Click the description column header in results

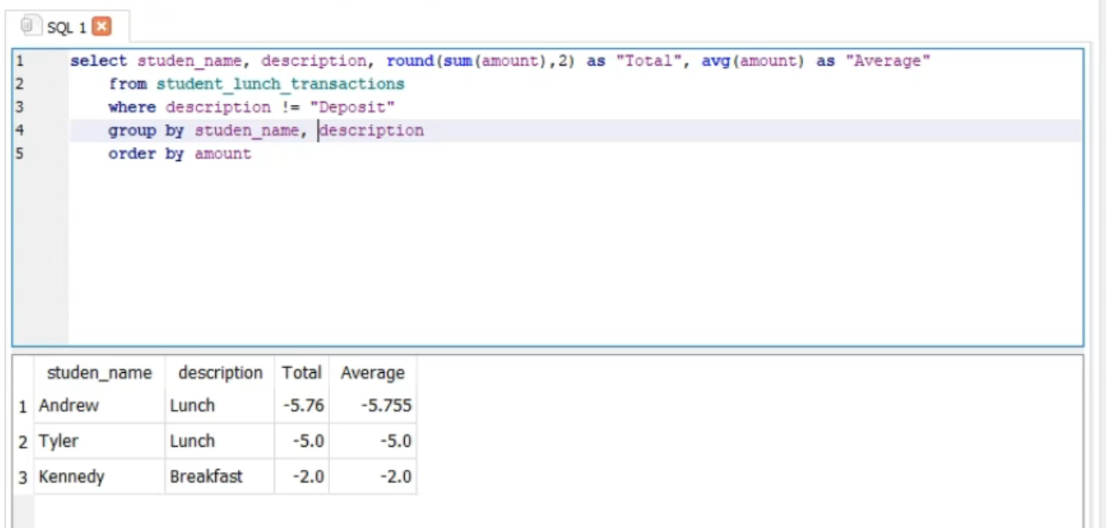point(220,373)
